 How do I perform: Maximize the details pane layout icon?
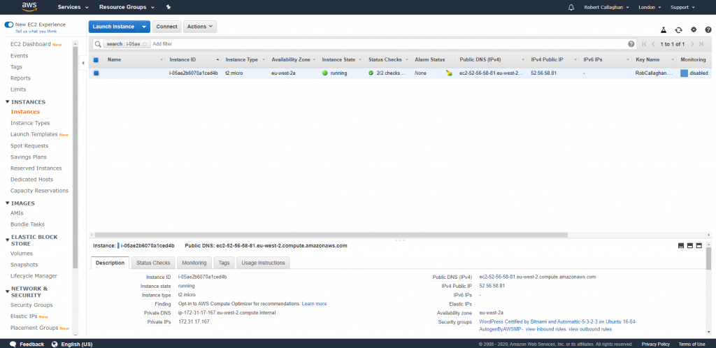click(x=699, y=245)
